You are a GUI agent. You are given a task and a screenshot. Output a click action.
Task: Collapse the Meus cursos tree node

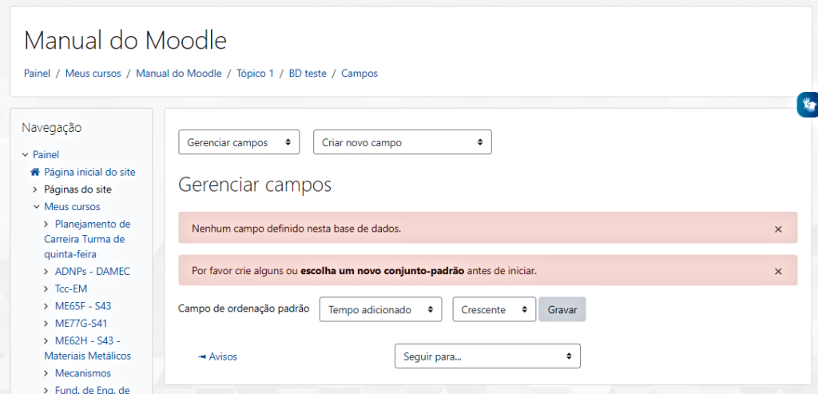tap(36, 207)
